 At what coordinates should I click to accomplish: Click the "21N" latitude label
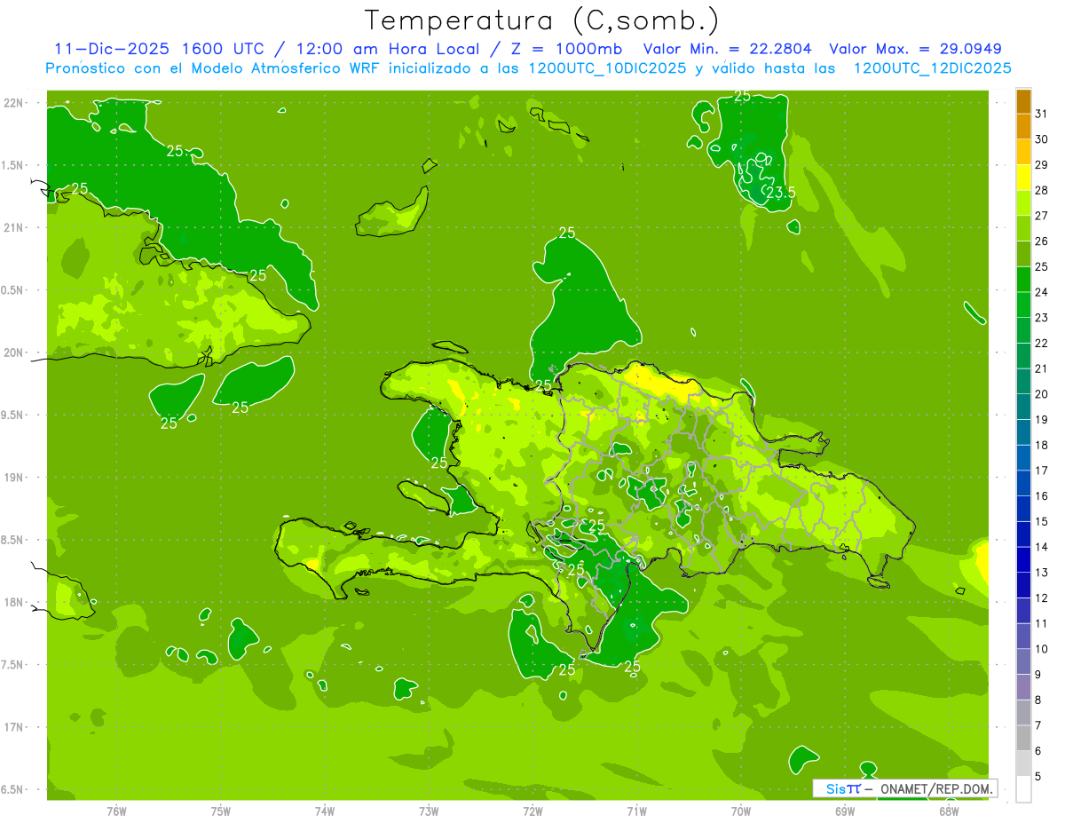(13, 228)
